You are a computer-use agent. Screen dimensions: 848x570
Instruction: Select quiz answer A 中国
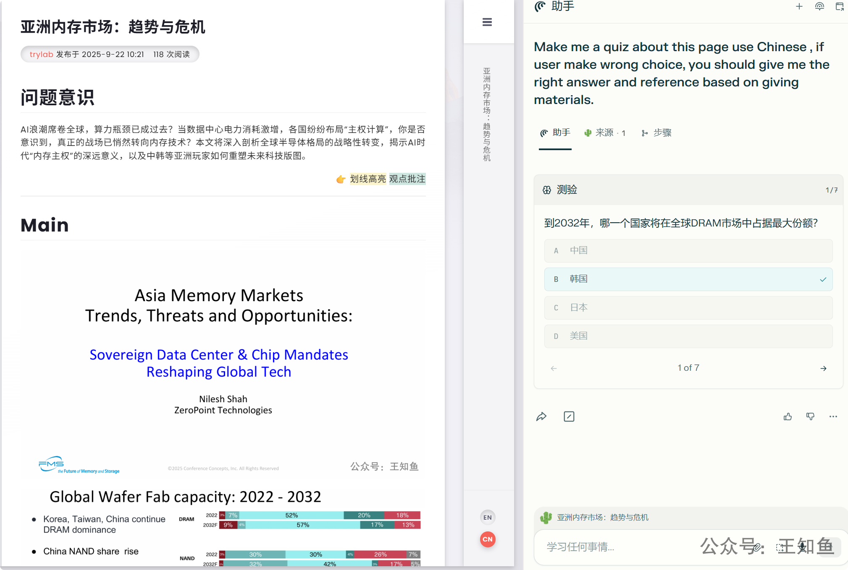tap(688, 251)
